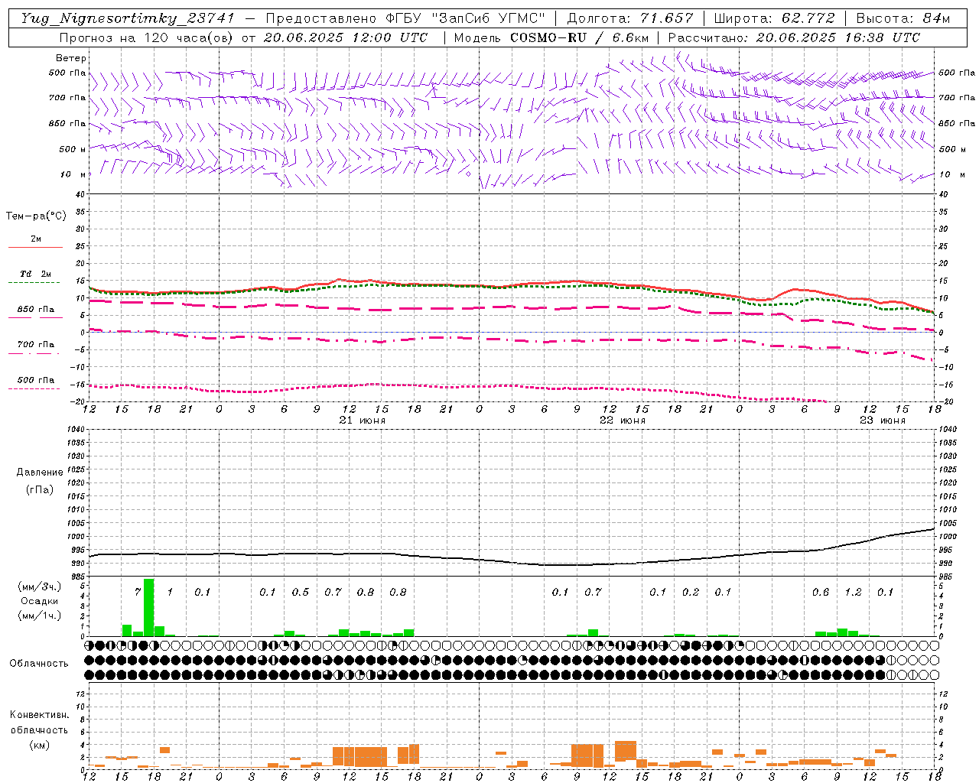
Task: Click the 'Конвективн.' label
Action: [x=39, y=715]
